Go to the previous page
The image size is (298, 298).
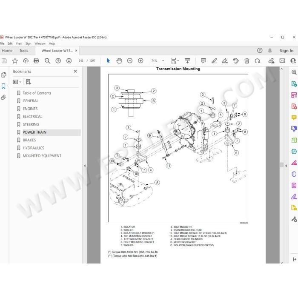click(58, 61)
